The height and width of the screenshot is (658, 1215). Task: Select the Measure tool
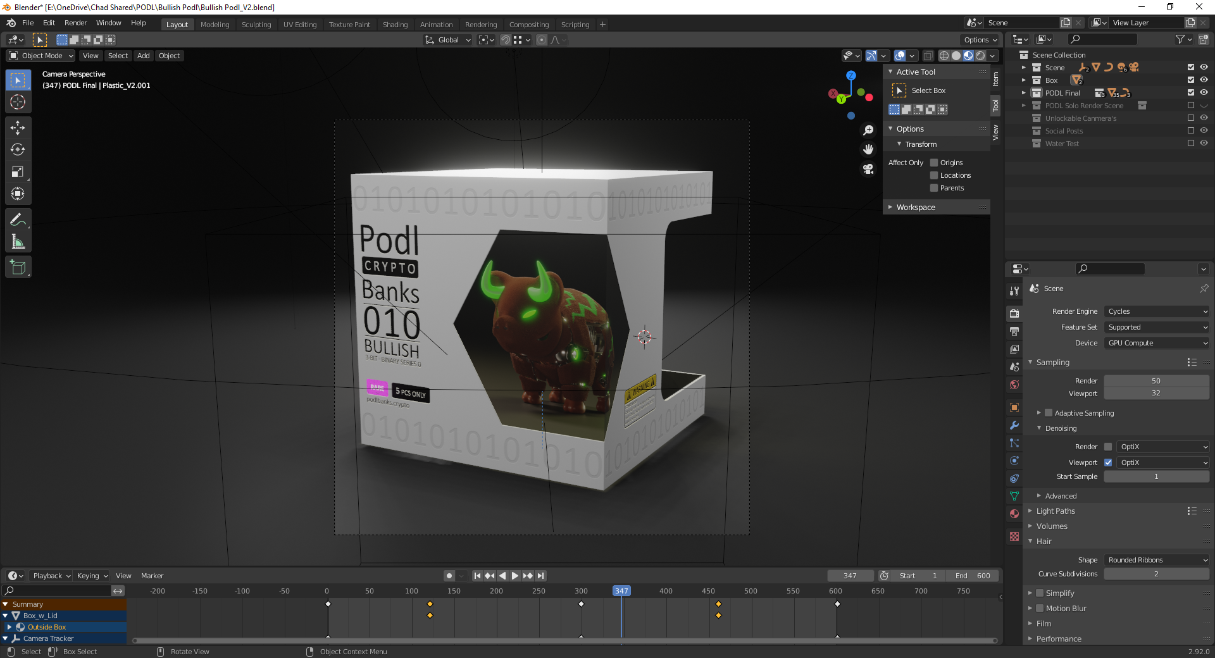pyautogui.click(x=18, y=242)
